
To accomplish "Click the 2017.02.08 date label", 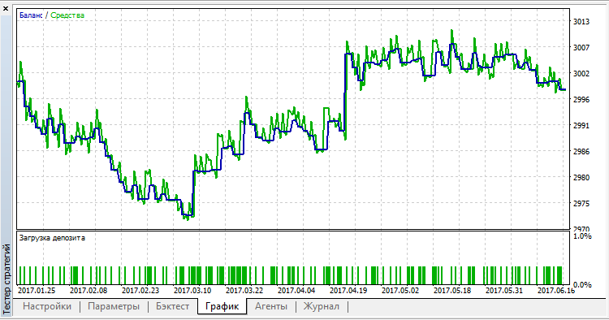I will click(89, 291).
